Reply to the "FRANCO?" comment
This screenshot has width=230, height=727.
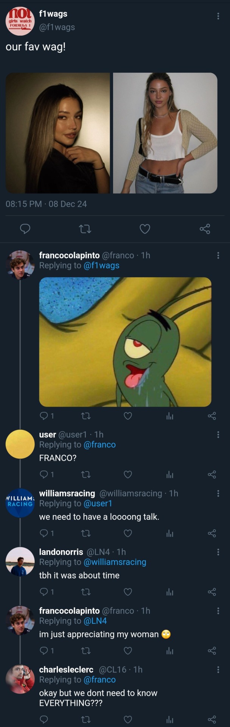pyautogui.click(x=44, y=474)
